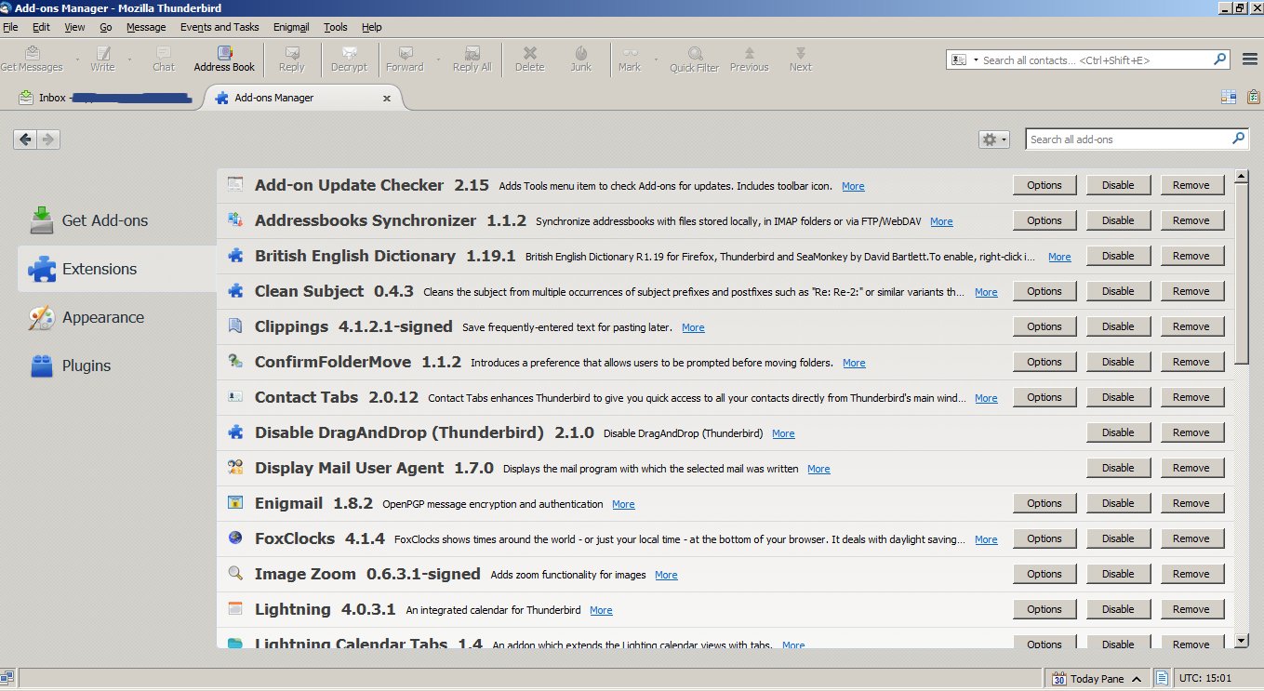The height and width of the screenshot is (691, 1264).
Task: Click the Enigmail extension icon
Action: pyautogui.click(x=235, y=503)
